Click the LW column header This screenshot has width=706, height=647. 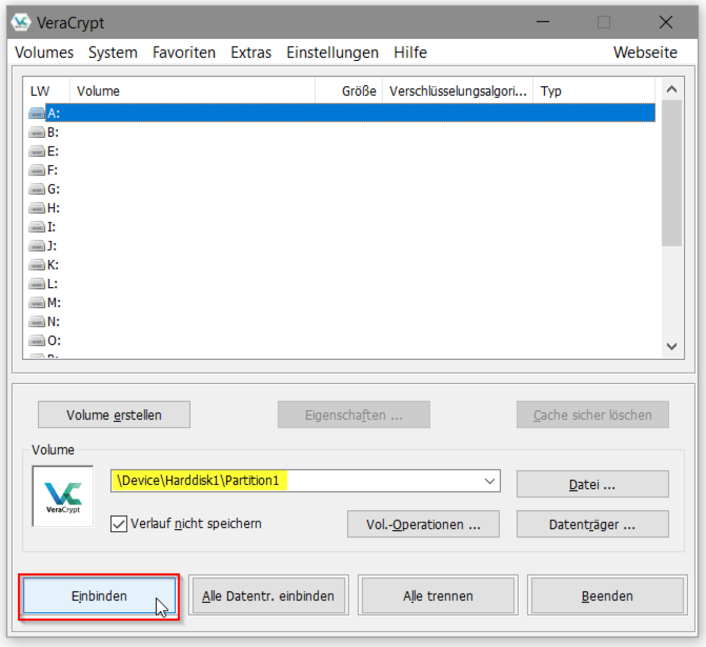click(x=47, y=91)
